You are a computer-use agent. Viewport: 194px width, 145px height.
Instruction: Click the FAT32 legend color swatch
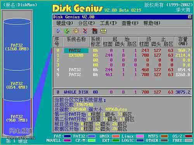(92, 136)
